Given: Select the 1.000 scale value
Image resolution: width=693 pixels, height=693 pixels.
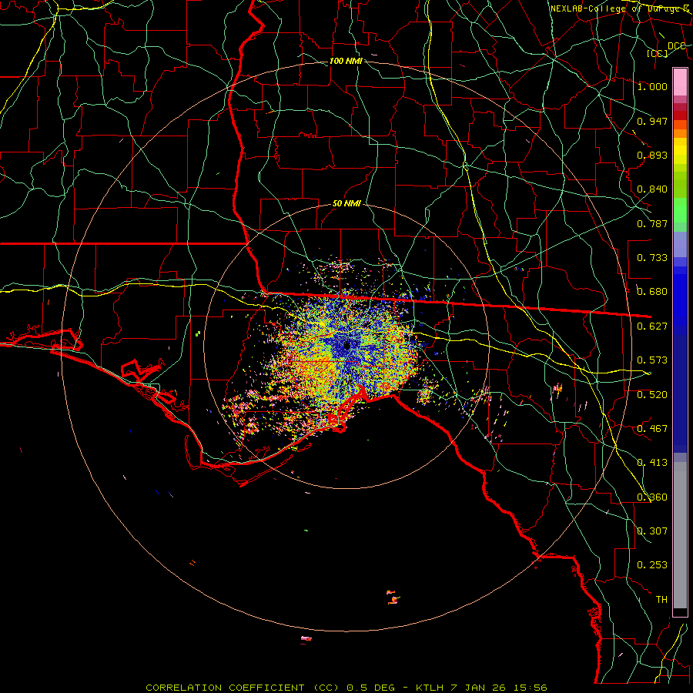Looking at the screenshot, I should (x=652, y=86).
